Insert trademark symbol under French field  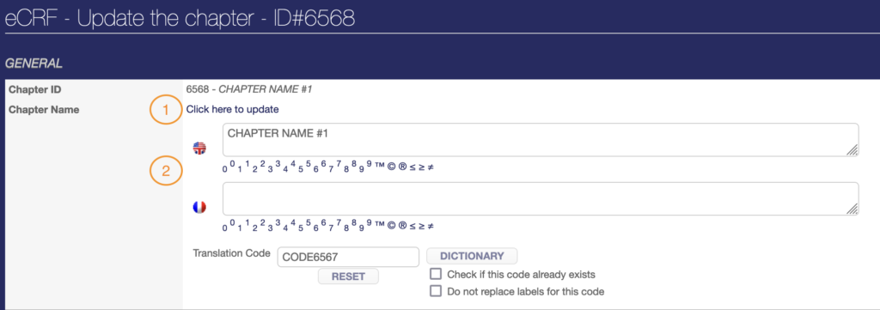379,225
